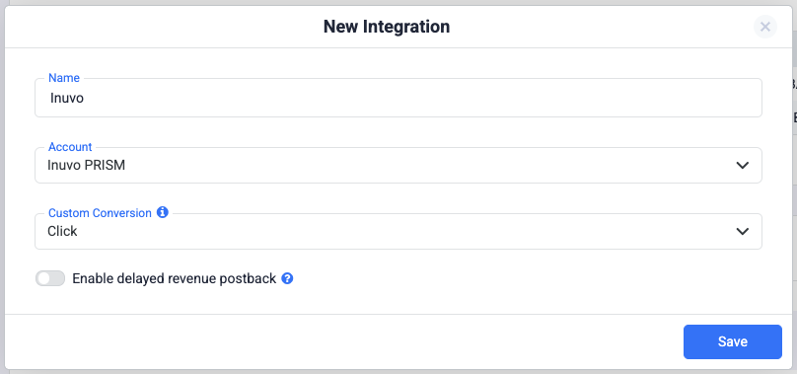Save the new integration
This screenshot has height=374, width=797.
(733, 342)
